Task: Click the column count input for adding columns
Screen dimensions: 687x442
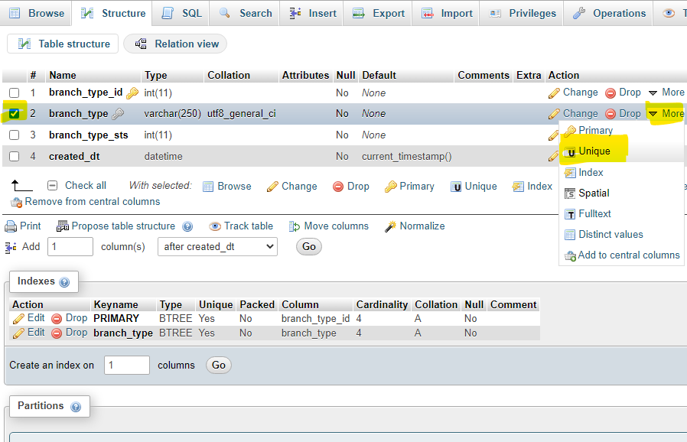Action: [x=70, y=246]
